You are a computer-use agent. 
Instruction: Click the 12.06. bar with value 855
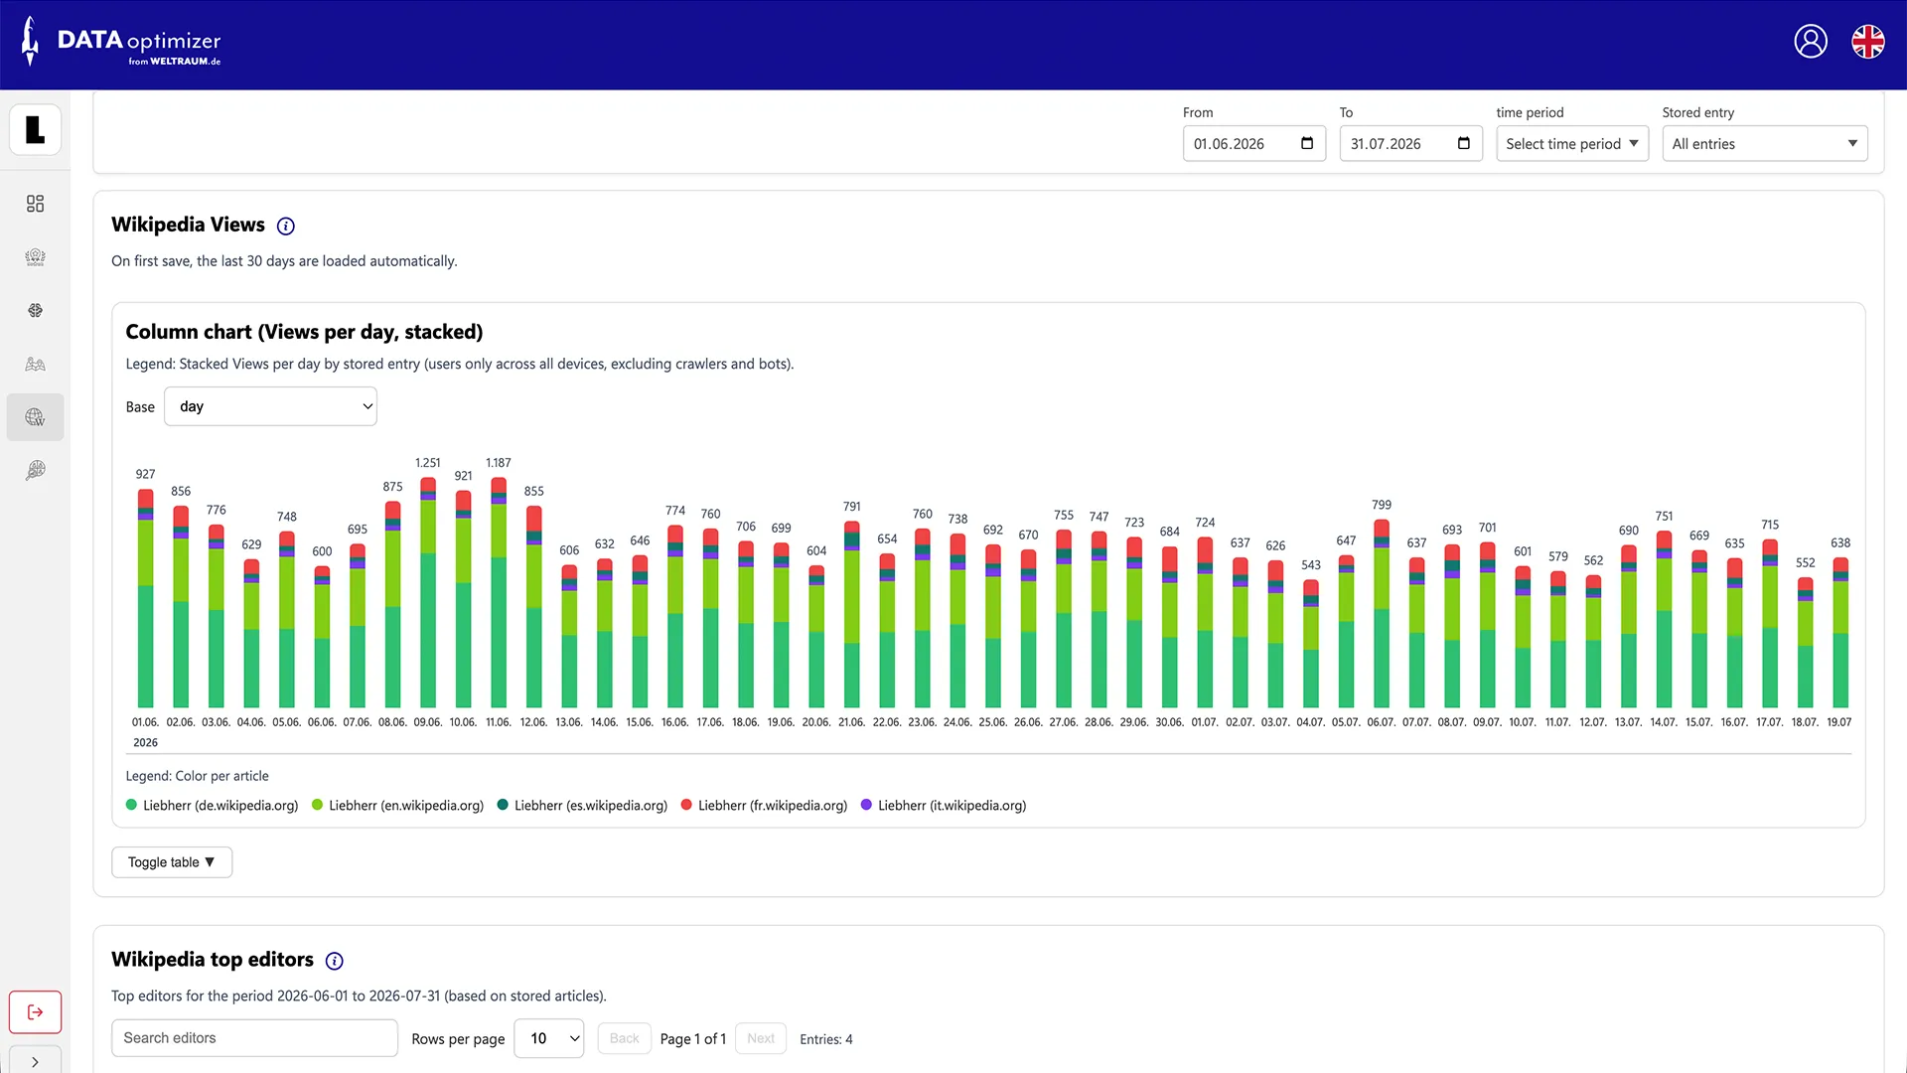(x=534, y=606)
